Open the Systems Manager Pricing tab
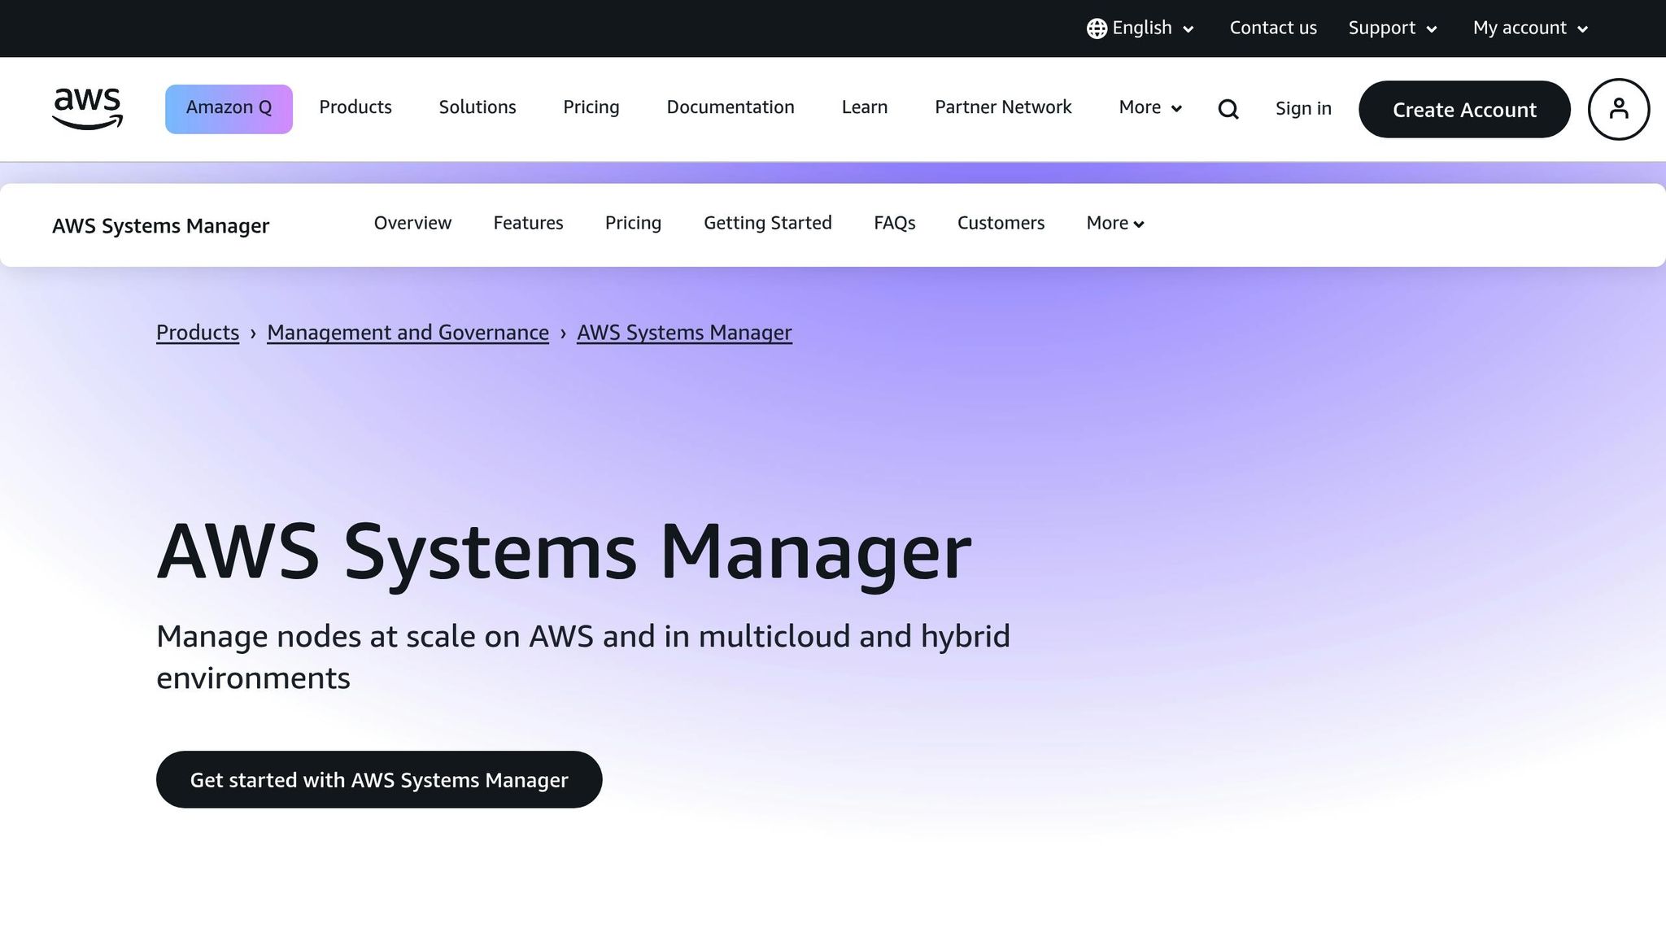The width and height of the screenshot is (1666, 937). click(633, 223)
